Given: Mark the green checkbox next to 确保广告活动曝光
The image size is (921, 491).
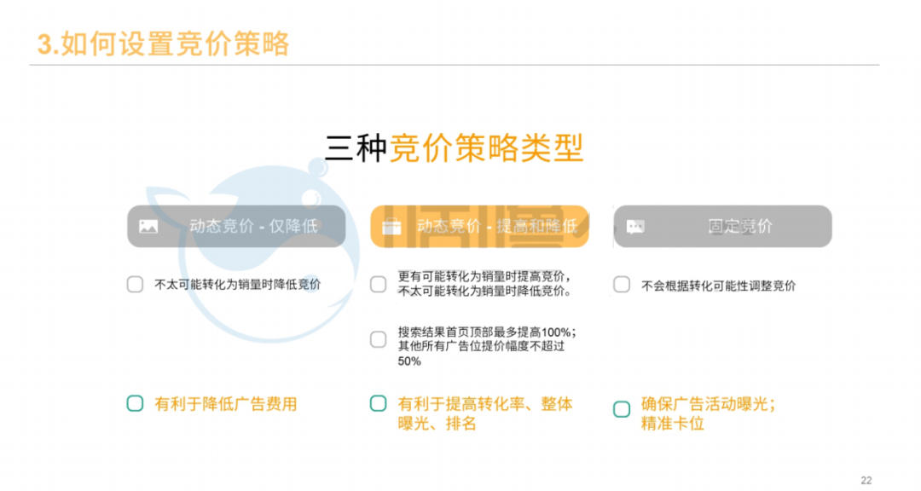Looking at the screenshot, I should pyautogui.click(x=622, y=409).
